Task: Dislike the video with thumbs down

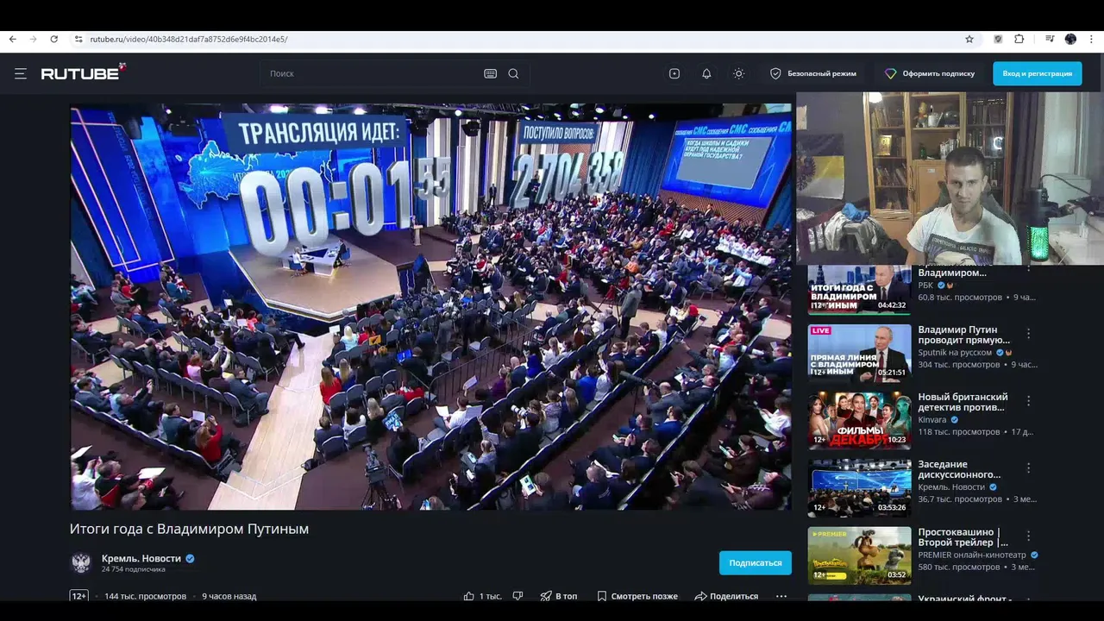Action: (x=517, y=596)
